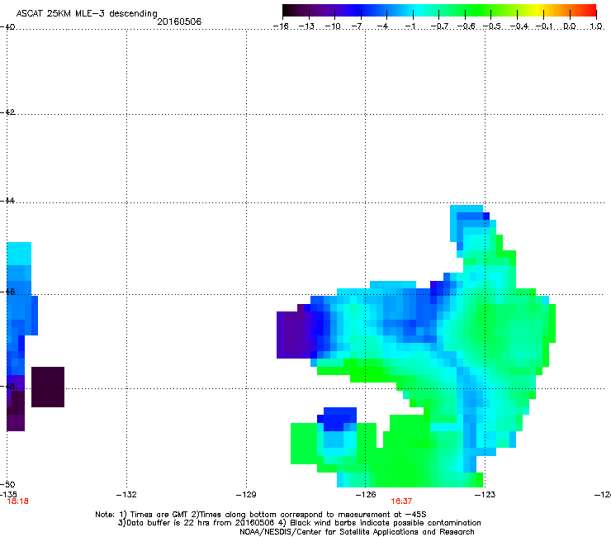This screenshot has height=537, width=611.
Task: Select the -48 latitude axis label
Action: [7, 386]
